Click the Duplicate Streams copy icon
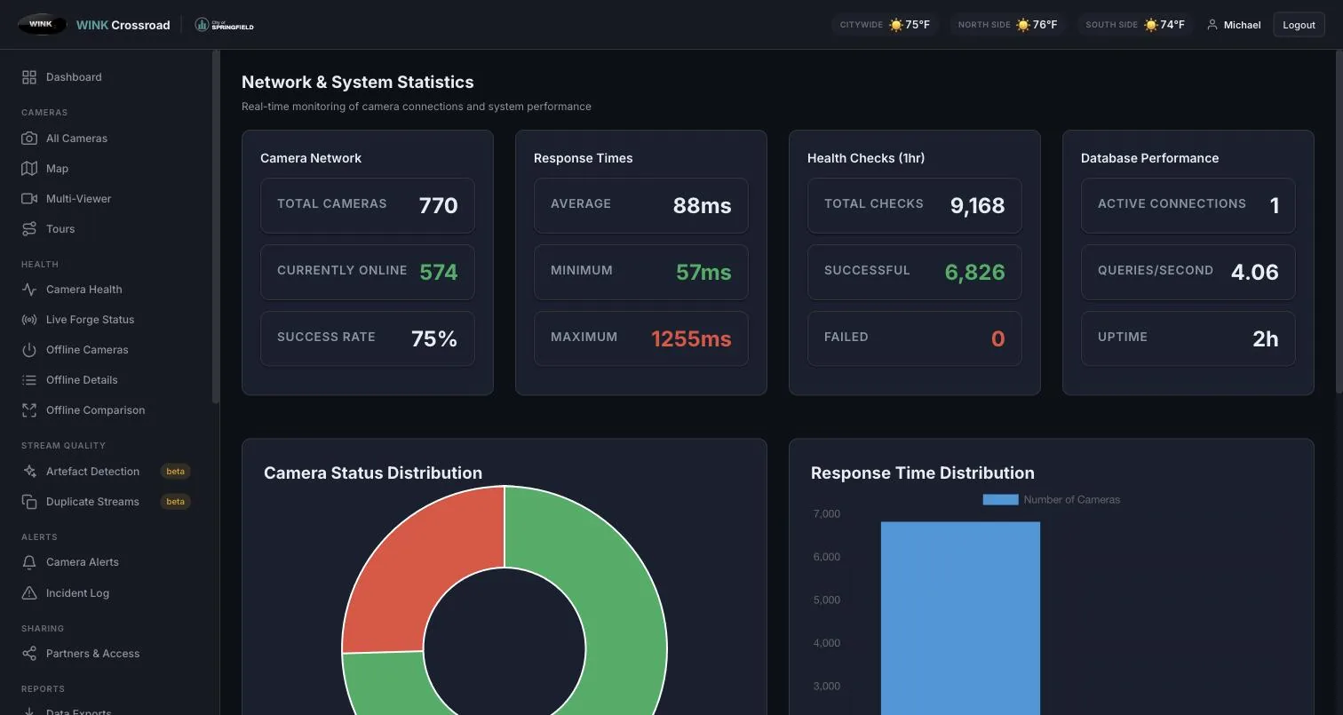The image size is (1343, 715). point(29,502)
